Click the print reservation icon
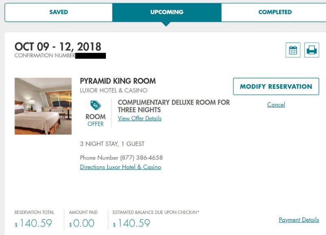The height and width of the screenshot is (235, 326). tap(312, 50)
